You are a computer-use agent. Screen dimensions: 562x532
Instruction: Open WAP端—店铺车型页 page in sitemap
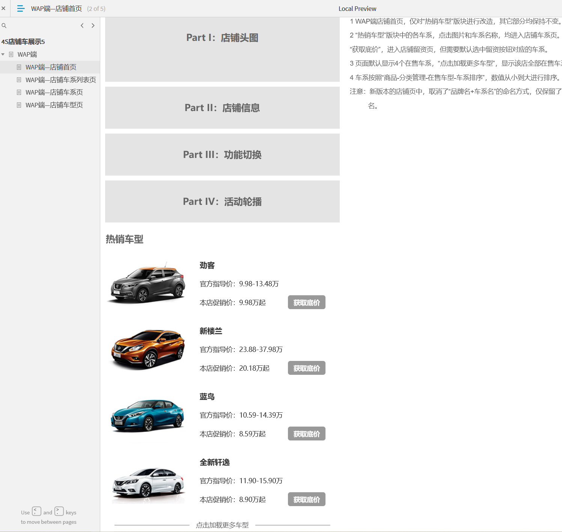click(x=54, y=105)
